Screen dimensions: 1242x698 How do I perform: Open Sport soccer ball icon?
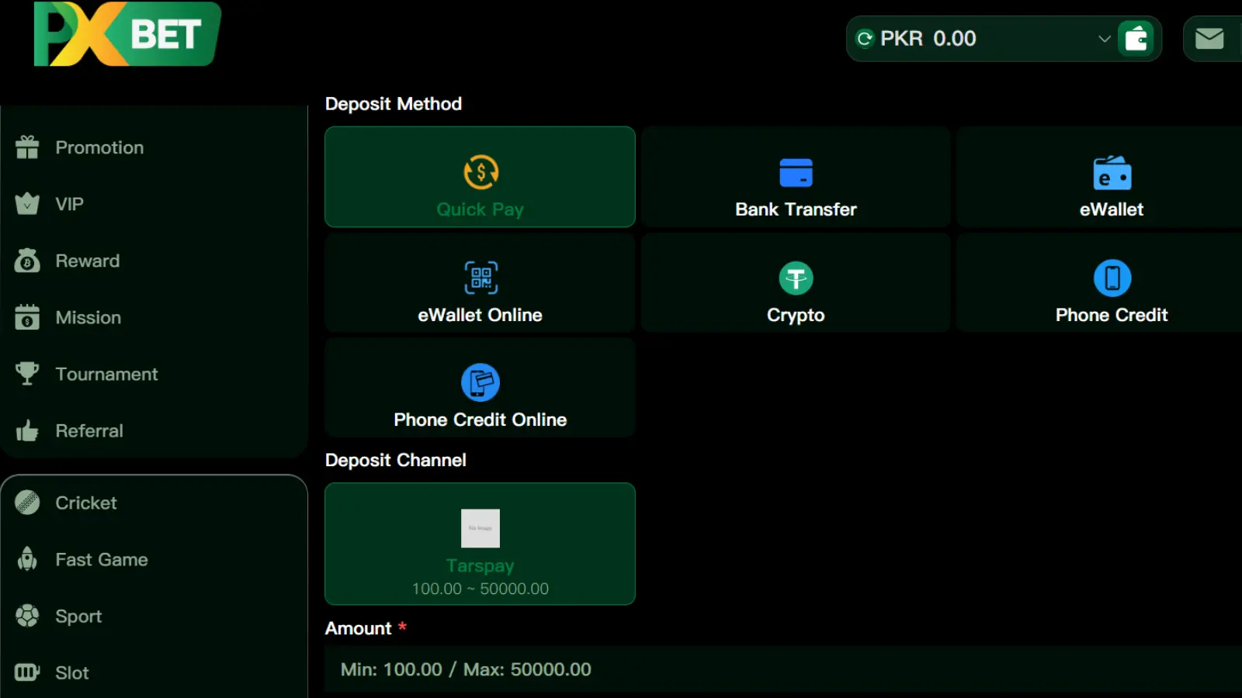click(x=27, y=616)
